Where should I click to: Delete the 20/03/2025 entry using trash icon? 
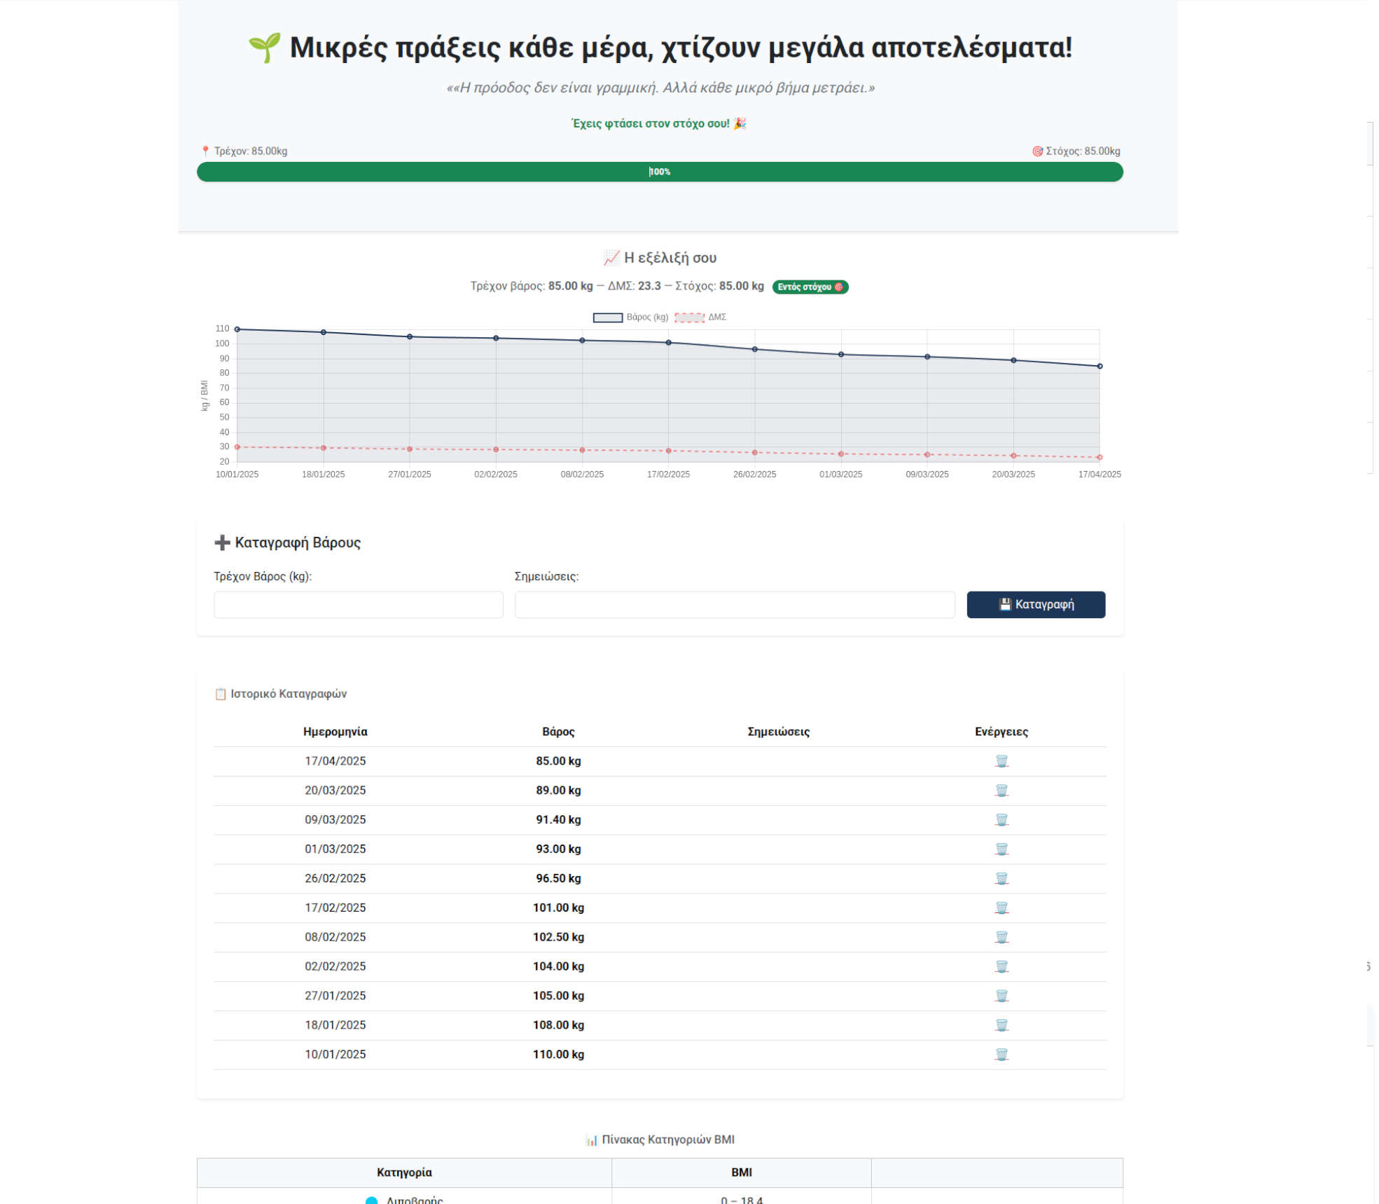(1001, 790)
